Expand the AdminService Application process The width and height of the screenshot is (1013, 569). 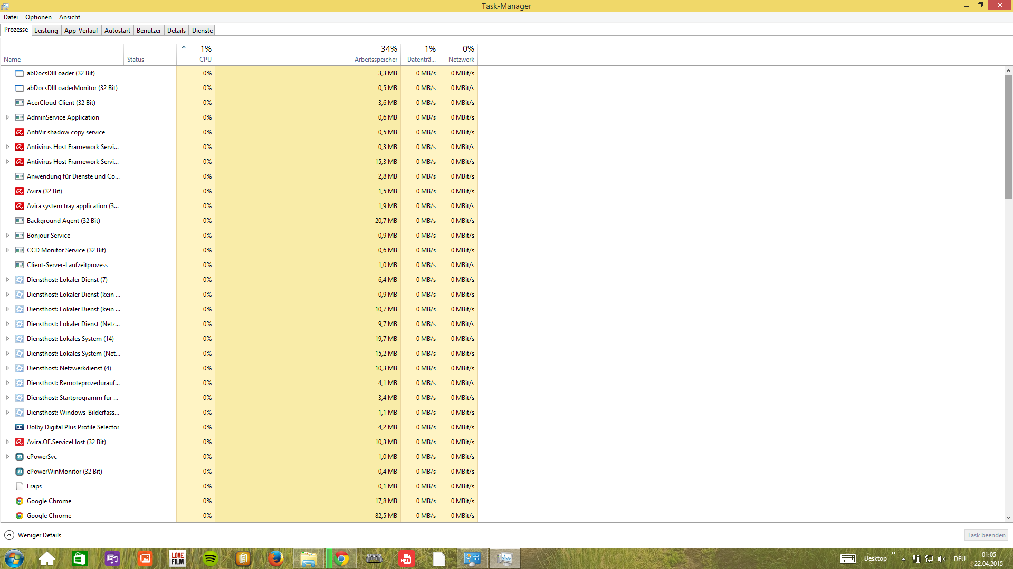coord(7,117)
